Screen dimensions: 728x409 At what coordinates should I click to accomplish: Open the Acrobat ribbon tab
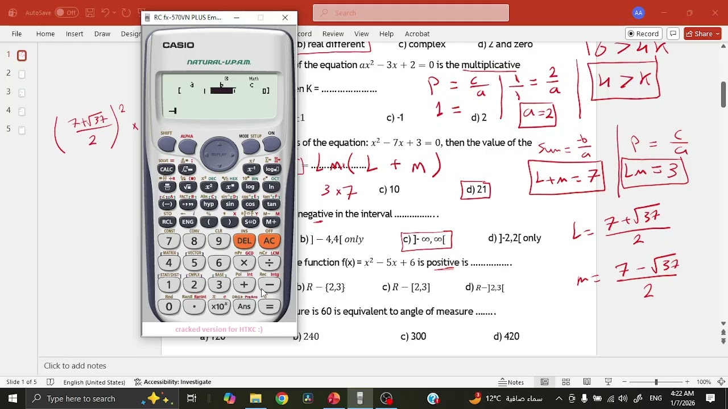point(417,34)
